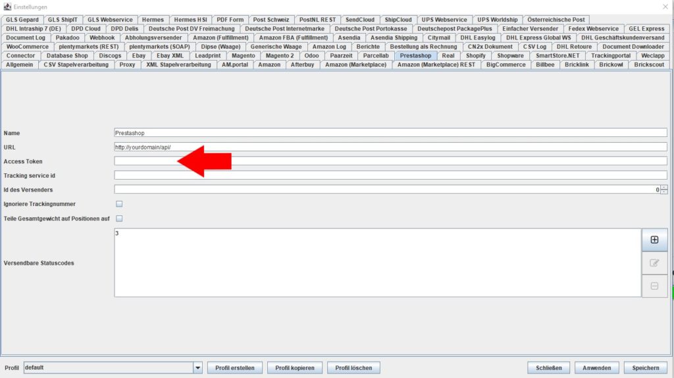This screenshot has height=378, width=674.
Task: Open the DPD Cloud tab
Action: (86, 28)
